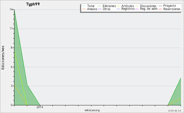Click the y-axis value 11
The width and height of the screenshot is (184, 113).
(11, 28)
